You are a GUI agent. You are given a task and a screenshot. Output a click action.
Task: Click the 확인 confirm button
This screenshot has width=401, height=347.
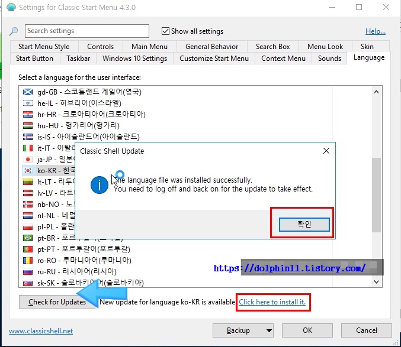coord(304,225)
